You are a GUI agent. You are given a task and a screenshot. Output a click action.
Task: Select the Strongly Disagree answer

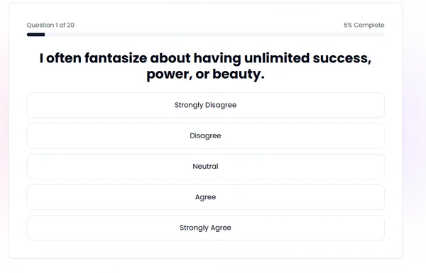[x=205, y=105]
